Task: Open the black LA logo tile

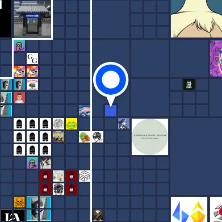Action: pos(12,216)
